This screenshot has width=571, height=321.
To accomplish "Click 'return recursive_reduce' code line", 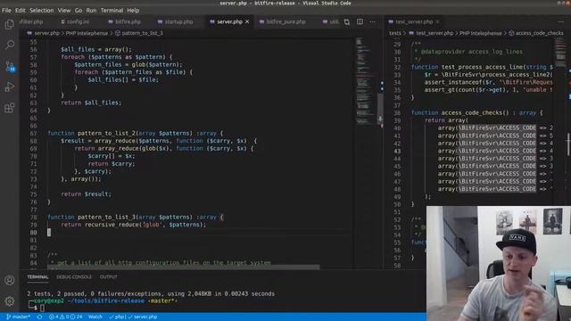I will (x=133, y=225).
